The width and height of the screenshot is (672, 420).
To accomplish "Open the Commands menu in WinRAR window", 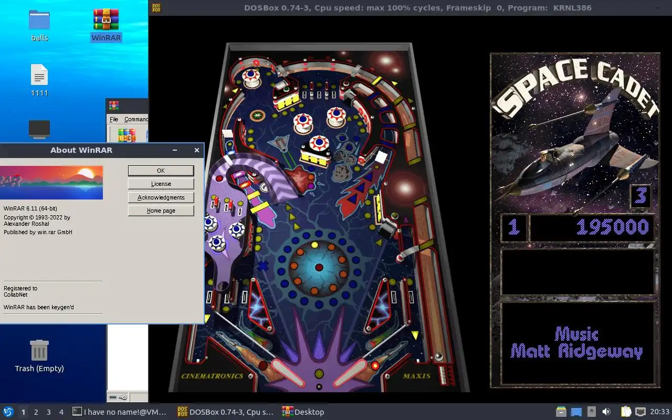I will (136, 119).
